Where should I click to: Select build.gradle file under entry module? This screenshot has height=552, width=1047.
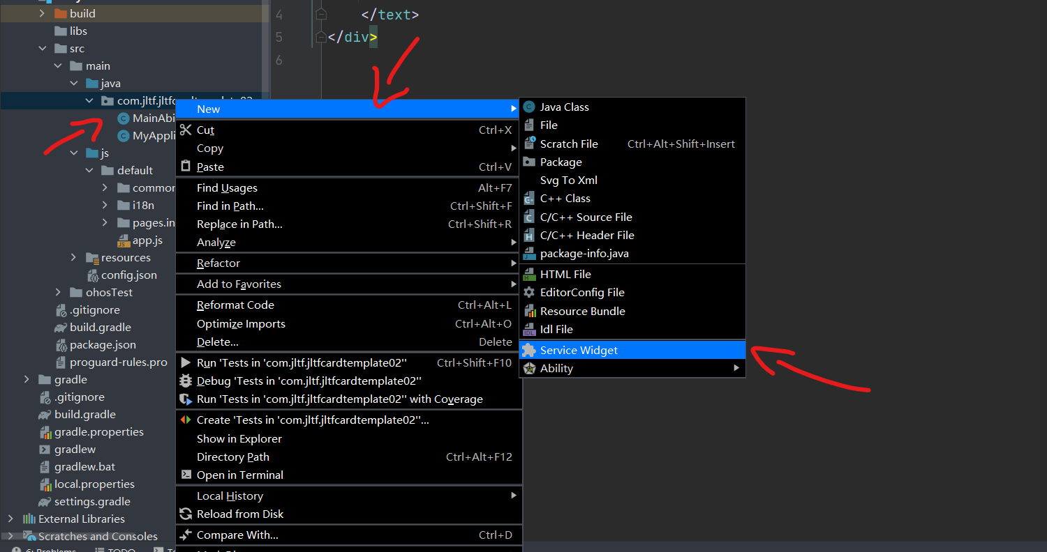click(x=100, y=328)
